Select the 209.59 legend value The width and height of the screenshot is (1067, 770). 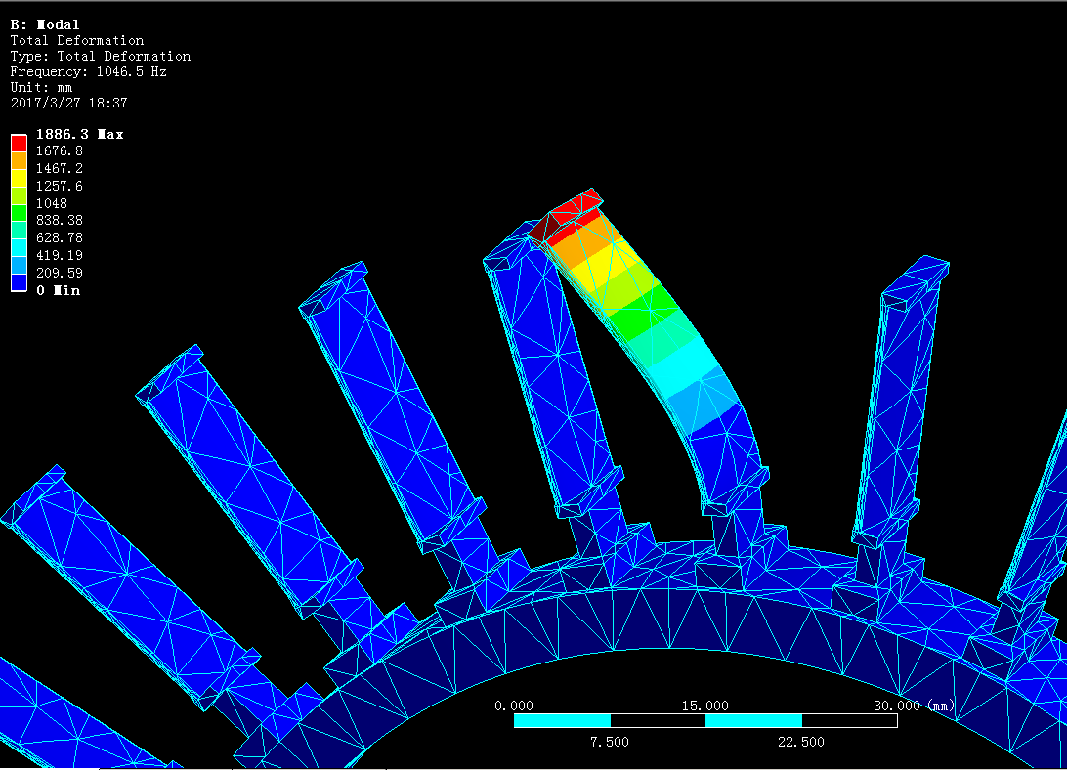[x=60, y=273]
